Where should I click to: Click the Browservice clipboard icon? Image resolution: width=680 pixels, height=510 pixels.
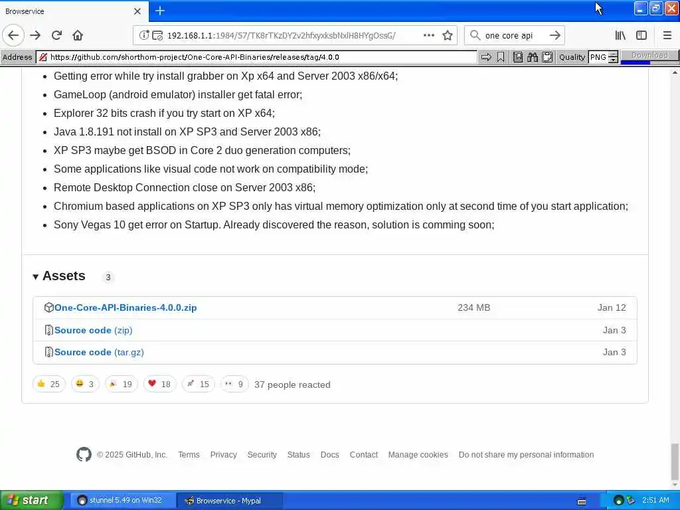[547, 57]
